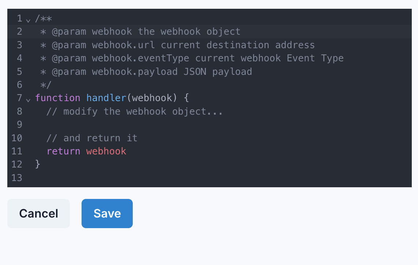The height and width of the screenshot is (265, 418).
Task: Click line number 11 in the gutter
Action: point(16,151)
